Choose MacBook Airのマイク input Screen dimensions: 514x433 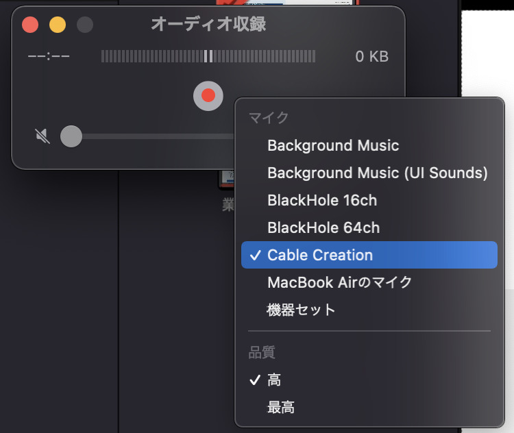pyautogui.click(x=369, y=282)
